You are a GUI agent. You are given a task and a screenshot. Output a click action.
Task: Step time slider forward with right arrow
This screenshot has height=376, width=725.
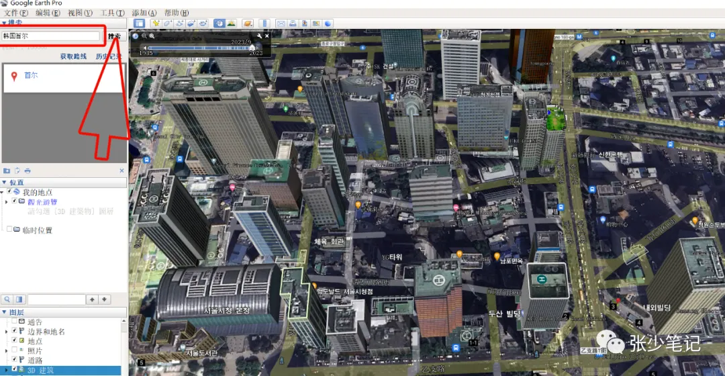point(256,48)
